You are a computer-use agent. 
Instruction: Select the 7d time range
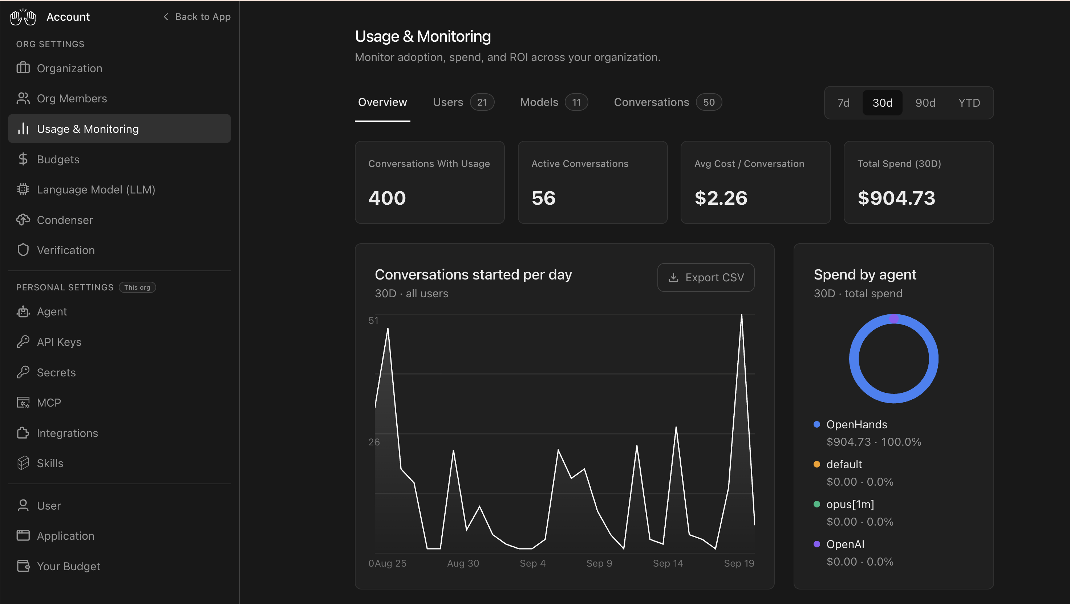pyautogui.click(x=843, y=102)
